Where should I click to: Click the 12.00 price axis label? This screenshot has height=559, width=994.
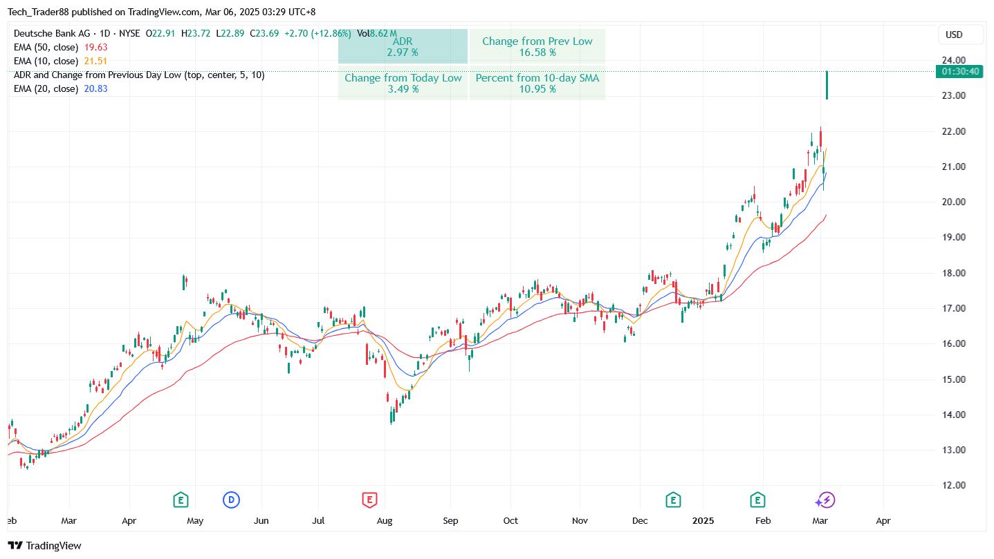pyautogui.click(x=952, y=485)
